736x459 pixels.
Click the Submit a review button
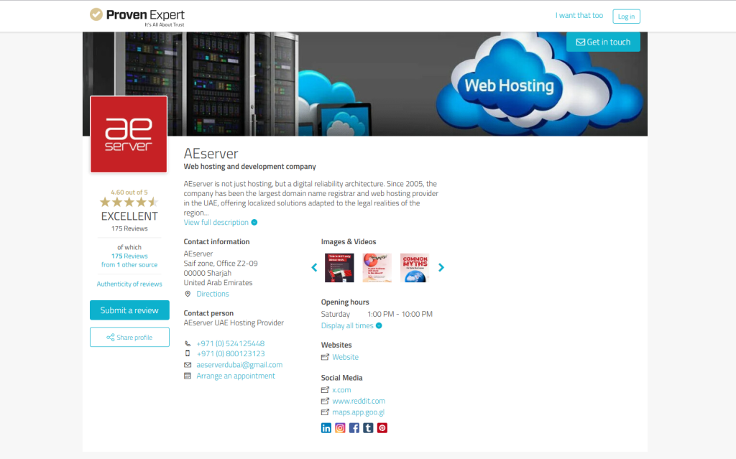(x=129, y=310)
